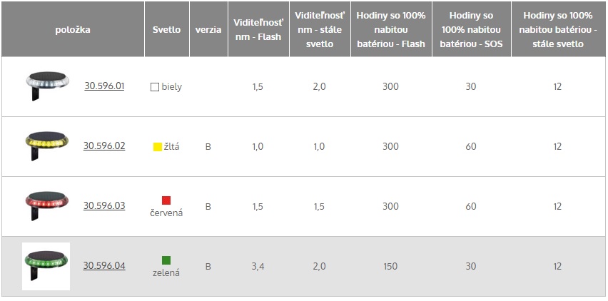This screenshot has width=608, height=301.
Task: Click the white biely color swatch
Action: [x=155, y=87]
